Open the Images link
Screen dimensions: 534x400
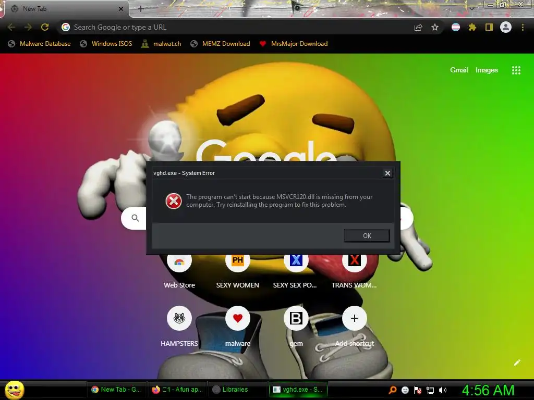(487, 70)
